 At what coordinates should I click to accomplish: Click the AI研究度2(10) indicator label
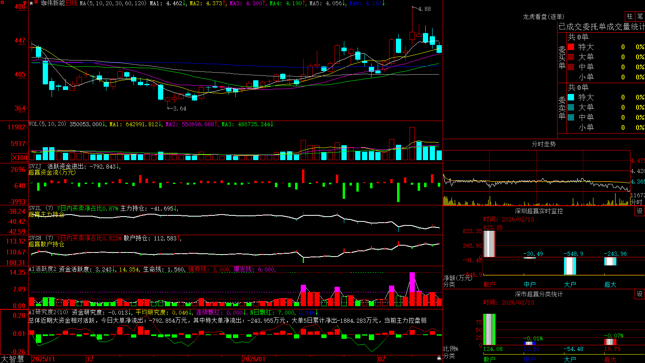(x=48, y=312)
